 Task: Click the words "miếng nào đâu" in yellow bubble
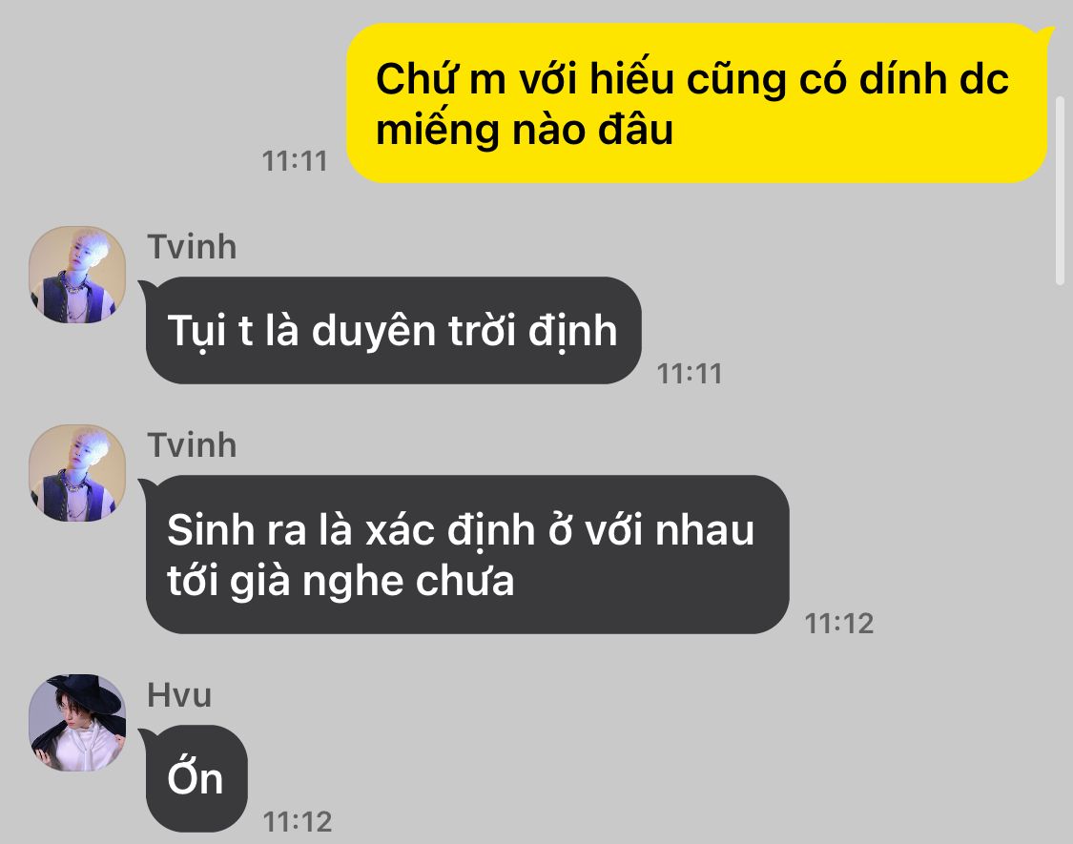point(525,130)
